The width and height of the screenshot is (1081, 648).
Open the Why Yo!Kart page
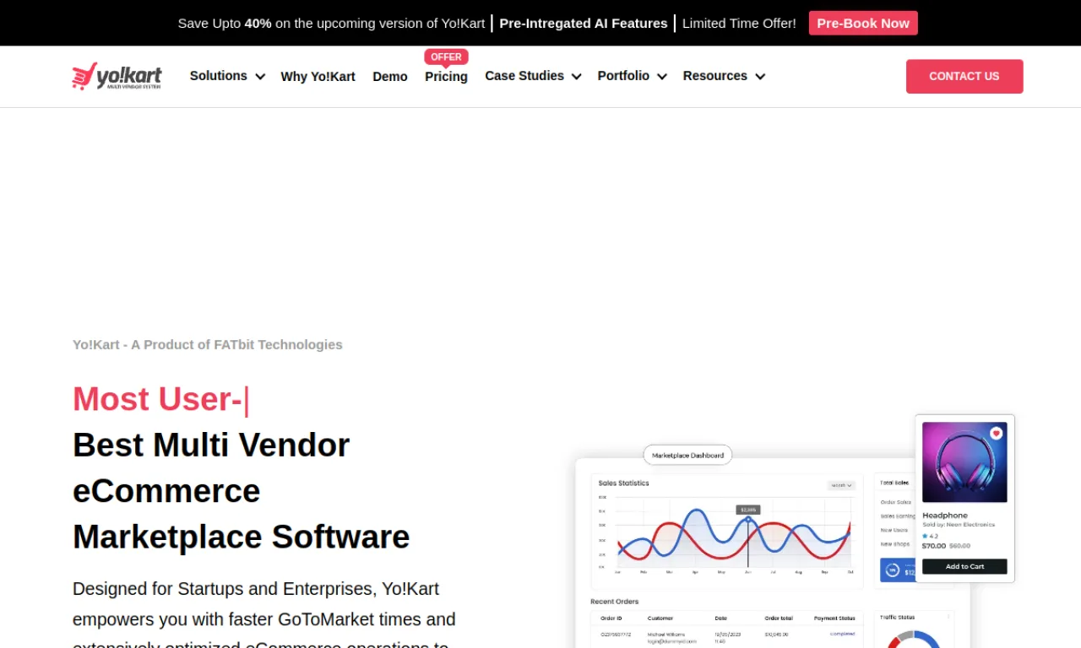point(318,77)
